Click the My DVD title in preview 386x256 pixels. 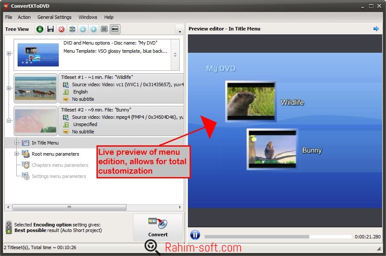point(221,69)
